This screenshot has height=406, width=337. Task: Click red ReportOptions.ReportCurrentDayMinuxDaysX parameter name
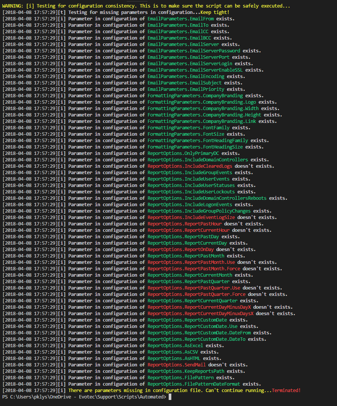click(200, 313)
